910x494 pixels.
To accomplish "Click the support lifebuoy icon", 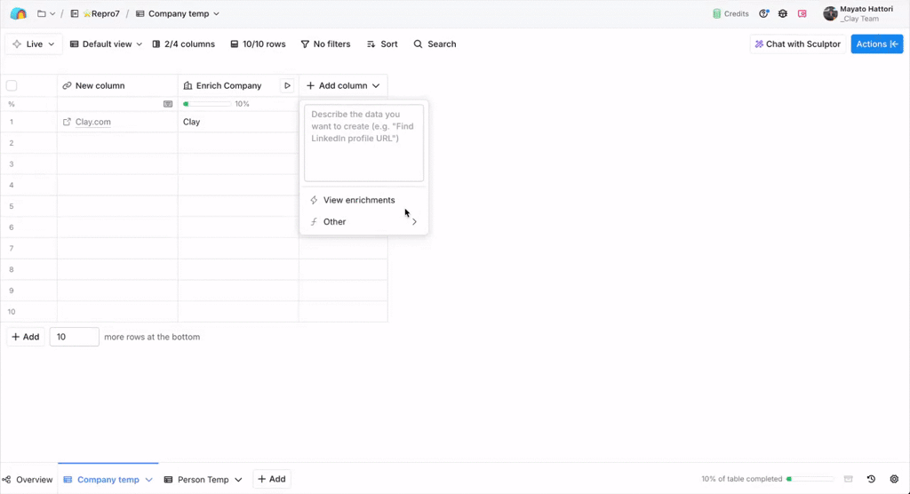I will pyautogui.click(x=783, y=14).
